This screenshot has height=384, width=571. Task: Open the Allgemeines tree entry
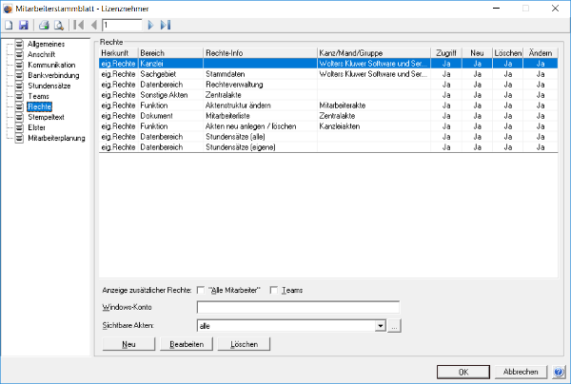[x=47, y=44]
